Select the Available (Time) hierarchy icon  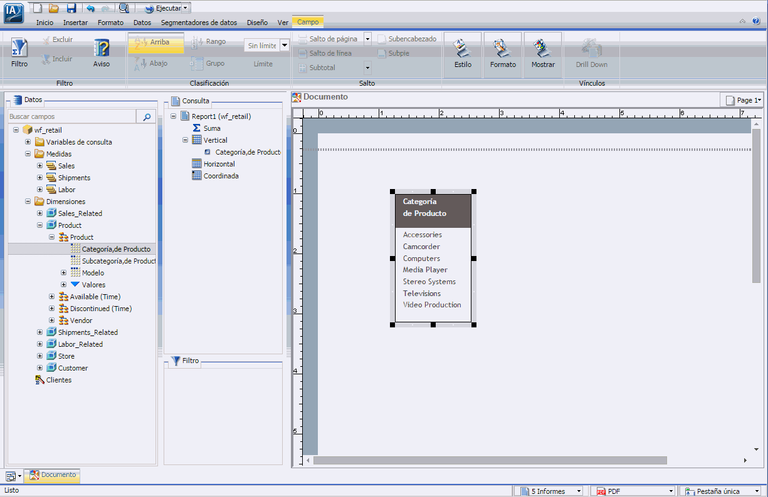click(x=63, y=297)
